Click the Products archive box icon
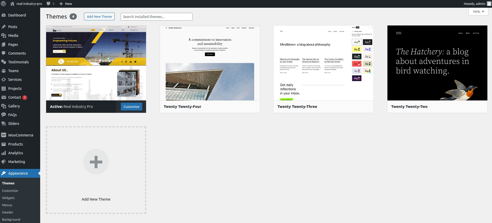 (4, 144)
